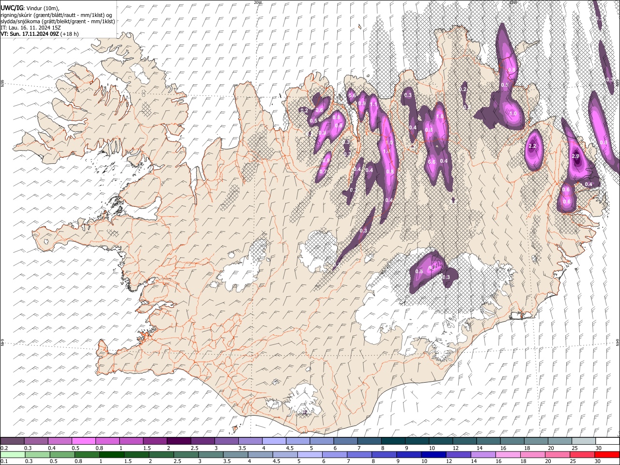620x465 pixels.
Task: Click the '0.1' label on the rain scale
Action: tap(4, 461)
